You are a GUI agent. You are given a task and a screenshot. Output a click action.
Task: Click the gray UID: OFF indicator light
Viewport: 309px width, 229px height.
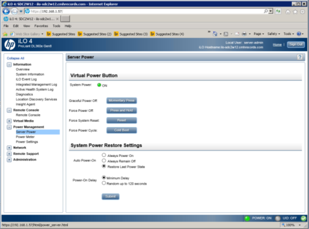[278, 218]
